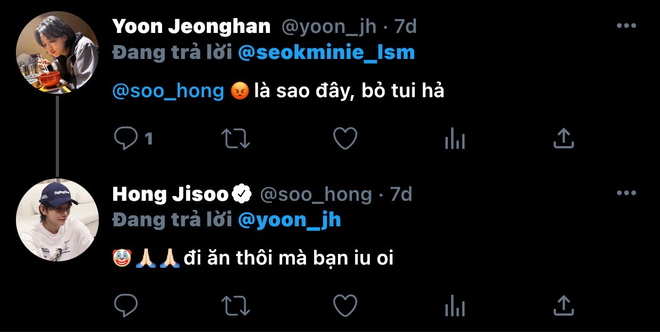Open Yoon Jeonghan display name

(192, 26)
